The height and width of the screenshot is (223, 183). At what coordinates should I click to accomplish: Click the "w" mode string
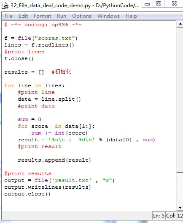pos(107,180)
